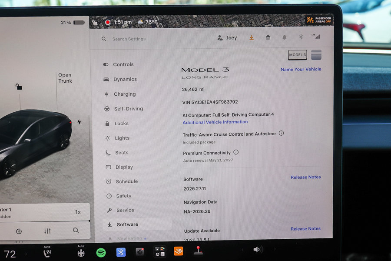The width and height of the screenshot is (391, 261).
Task: Tap info icon next to Premium Connectivity
Action: pos(236,152)
